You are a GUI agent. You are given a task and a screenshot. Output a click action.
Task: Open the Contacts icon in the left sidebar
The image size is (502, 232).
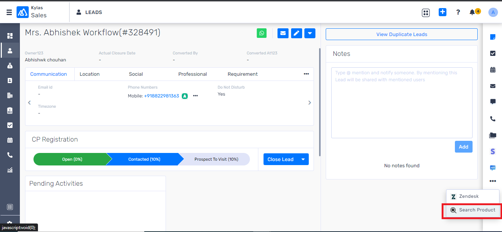[10, 80]
